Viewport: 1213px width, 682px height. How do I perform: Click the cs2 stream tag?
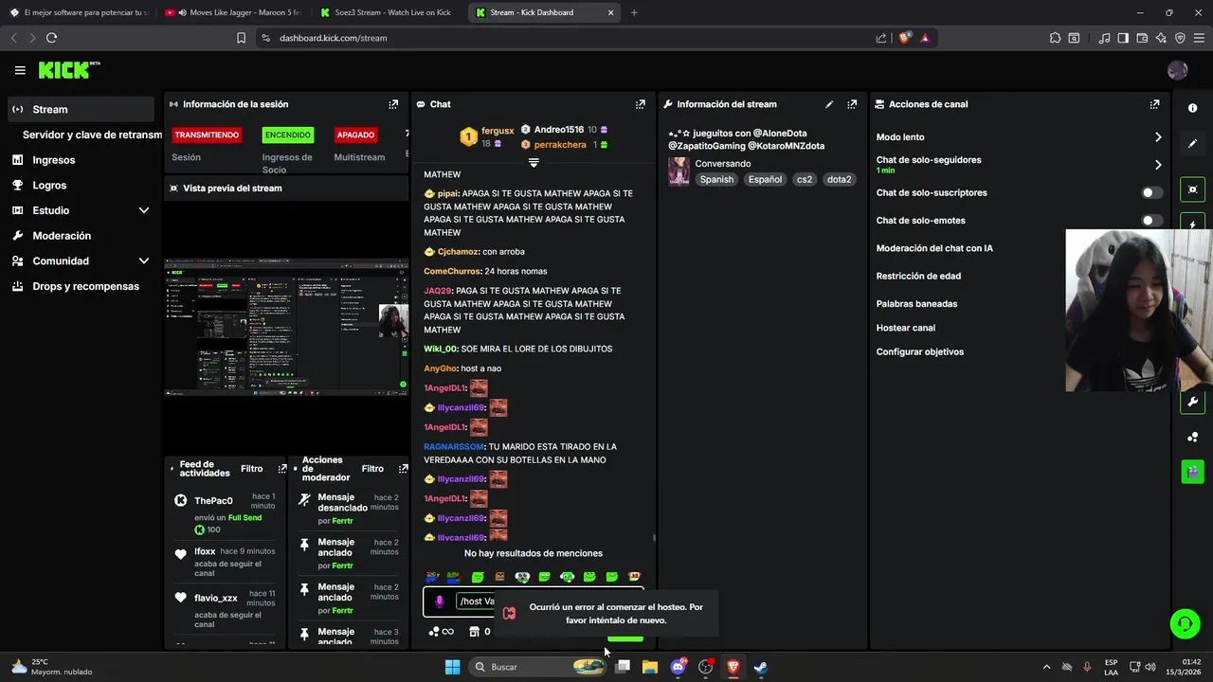[804, 179]
